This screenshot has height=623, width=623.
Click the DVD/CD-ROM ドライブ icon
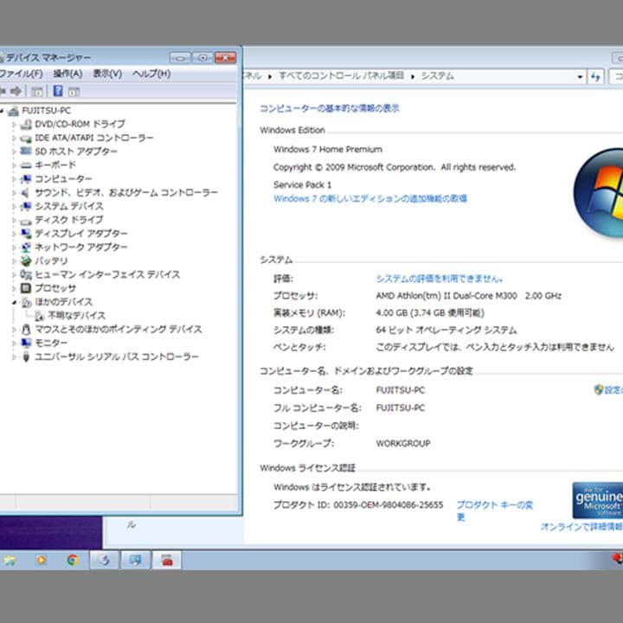[26, 125]
